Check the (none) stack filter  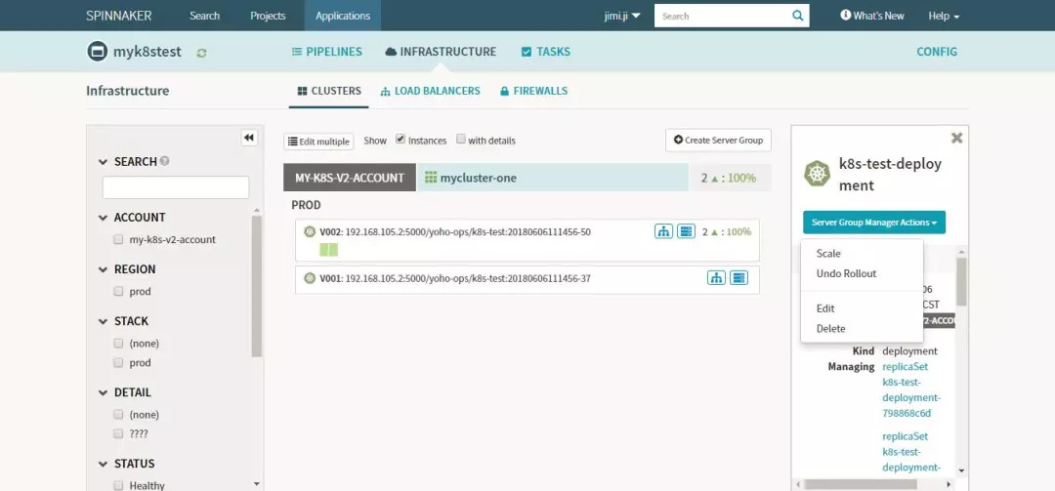pyautogui.click(x=118, y=343)
